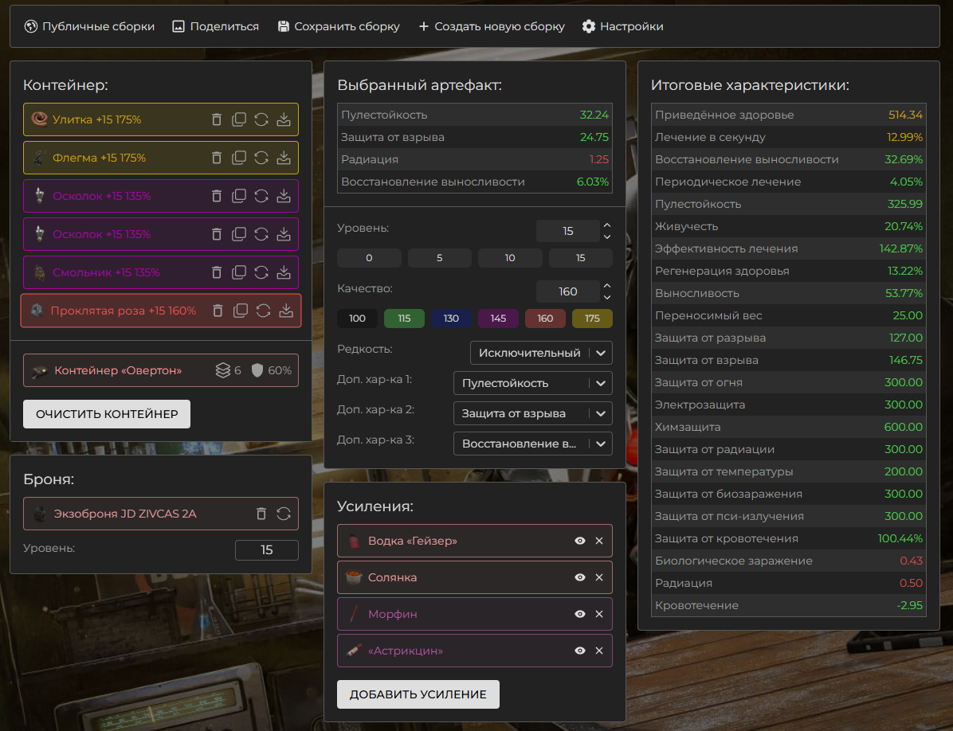The width and height of the screenshot is (953, 731).
Task: Open Публичные сборки menu
Action: [89, 26]
